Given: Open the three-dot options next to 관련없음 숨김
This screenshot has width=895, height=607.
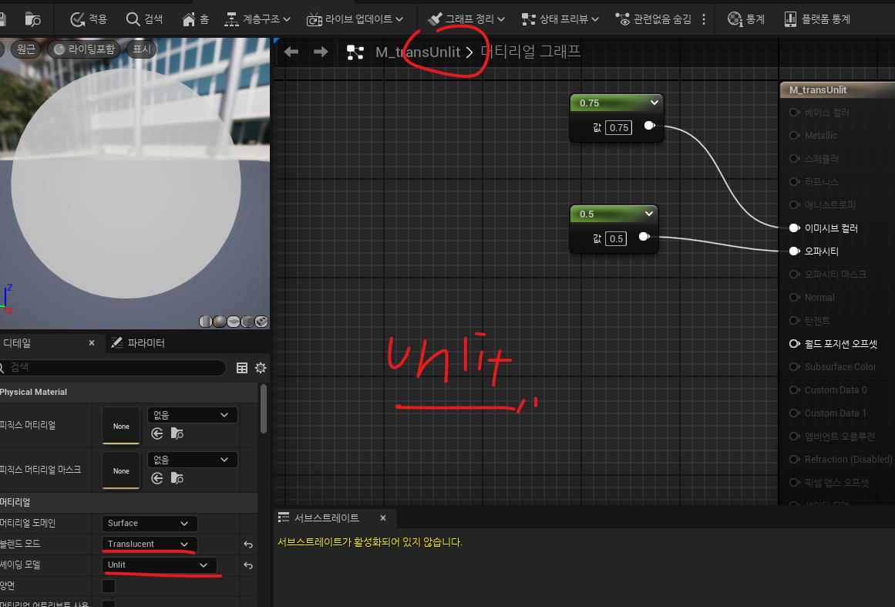Looking at the screenshot, I should (704, 19).
